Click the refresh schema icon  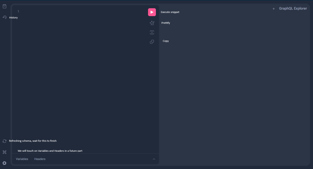(4, 141)
